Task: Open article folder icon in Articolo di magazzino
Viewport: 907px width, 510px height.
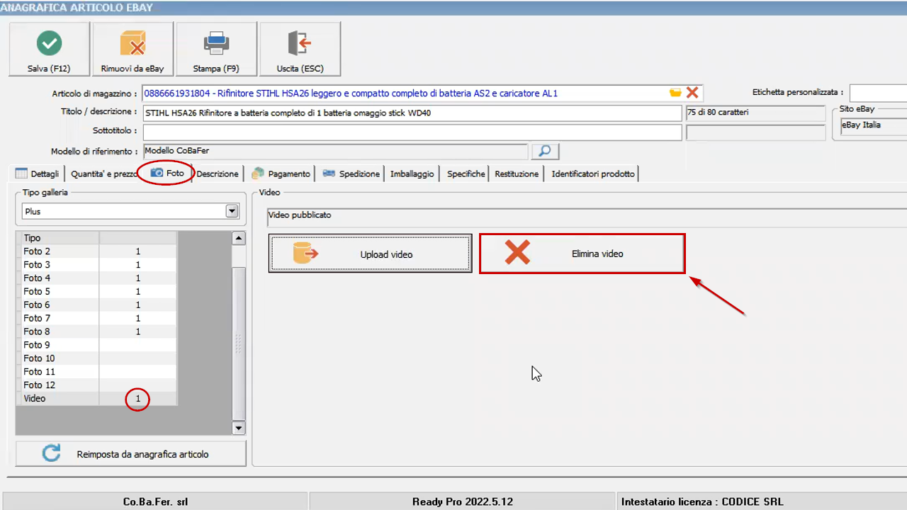Action: click(x=675, y=93)
